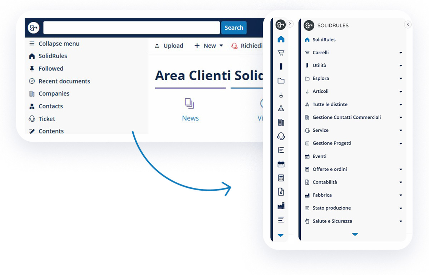429x275 pixels.
Task: Expand collapsed sidebar with right chevron
Action: coord(290,24)
